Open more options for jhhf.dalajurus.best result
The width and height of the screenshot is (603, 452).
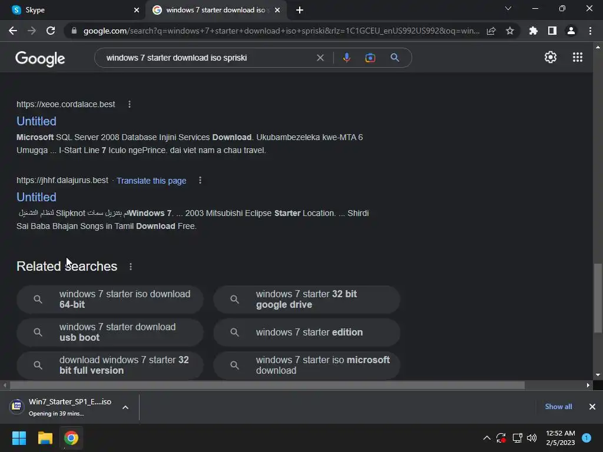[x=200, y=180]
